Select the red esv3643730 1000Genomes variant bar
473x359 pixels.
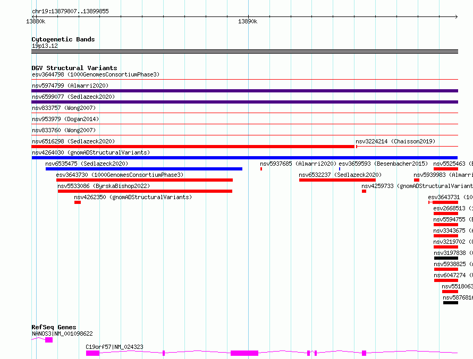point(144,180)
